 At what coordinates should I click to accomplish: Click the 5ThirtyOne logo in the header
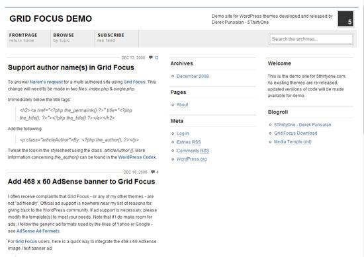[x=345, y=18]
